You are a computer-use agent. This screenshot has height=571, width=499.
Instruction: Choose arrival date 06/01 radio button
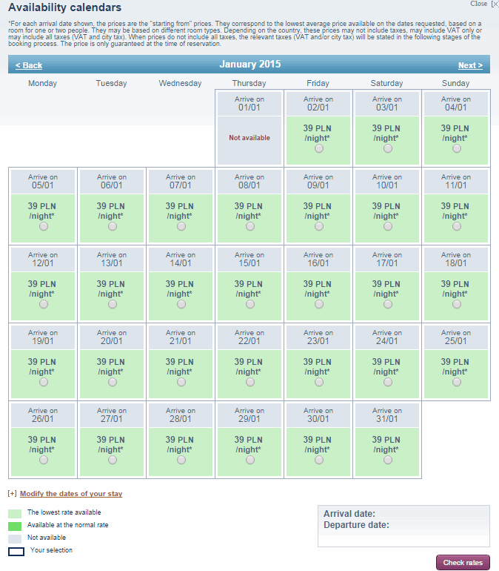tap(113, 226)
